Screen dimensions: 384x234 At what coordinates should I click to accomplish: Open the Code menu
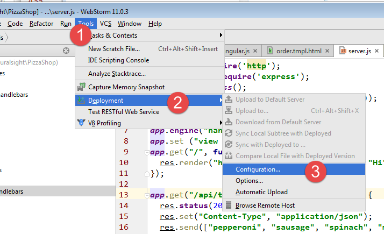coord(15,24)
